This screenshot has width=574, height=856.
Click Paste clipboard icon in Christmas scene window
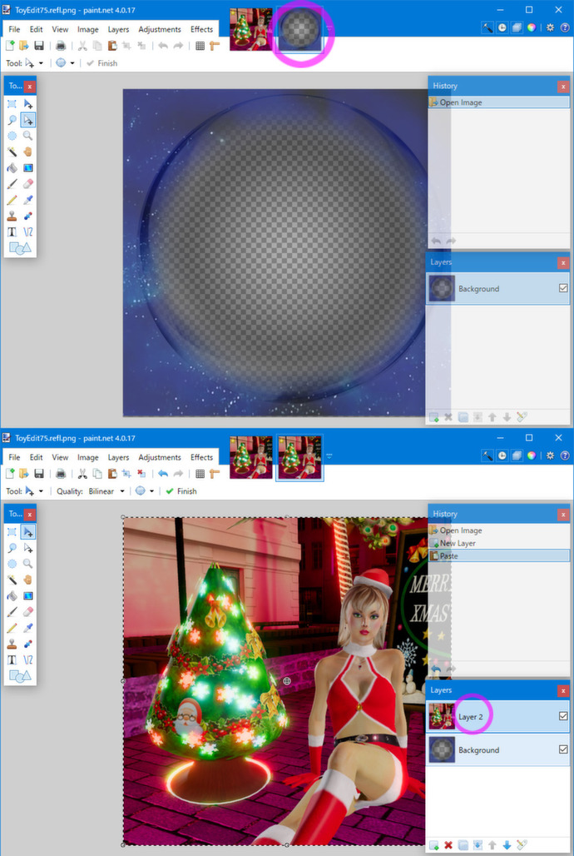(x=111, y=474)
